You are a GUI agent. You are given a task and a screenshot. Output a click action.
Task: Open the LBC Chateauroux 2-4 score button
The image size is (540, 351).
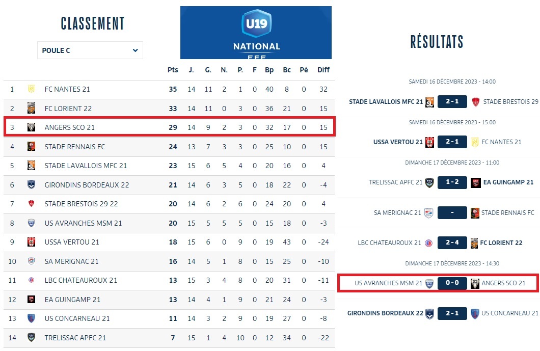pyautogui.click(x=452, y=242)
